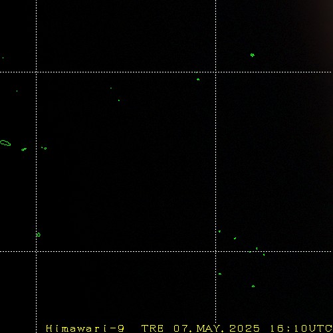Click the triangular island outline on the vertical gridline

[39, 235]
